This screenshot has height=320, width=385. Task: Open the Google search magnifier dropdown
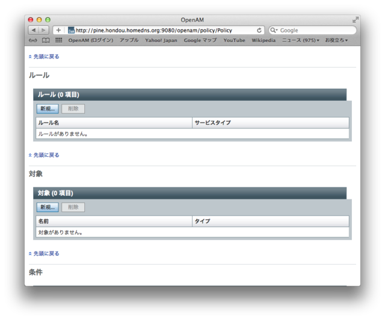pyautogui.click(x=274, y=30)
